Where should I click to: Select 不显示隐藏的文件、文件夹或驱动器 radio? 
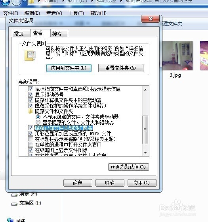point(38,117)
